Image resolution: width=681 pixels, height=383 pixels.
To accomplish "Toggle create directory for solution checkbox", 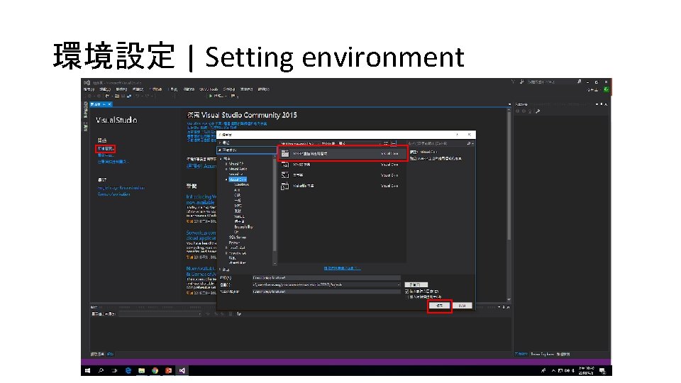I will [407, 292].
